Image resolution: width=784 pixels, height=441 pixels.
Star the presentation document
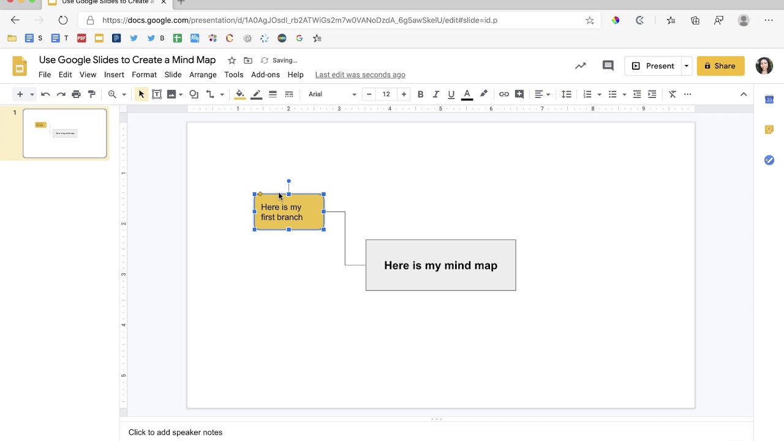pyautogui.click(x=232, y=60)
